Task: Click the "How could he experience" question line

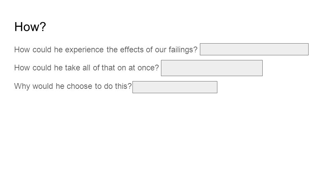Action: point(106,50)
